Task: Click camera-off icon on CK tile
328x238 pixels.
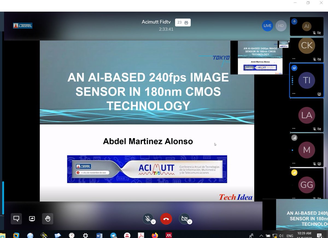Action: click(319, 59)
